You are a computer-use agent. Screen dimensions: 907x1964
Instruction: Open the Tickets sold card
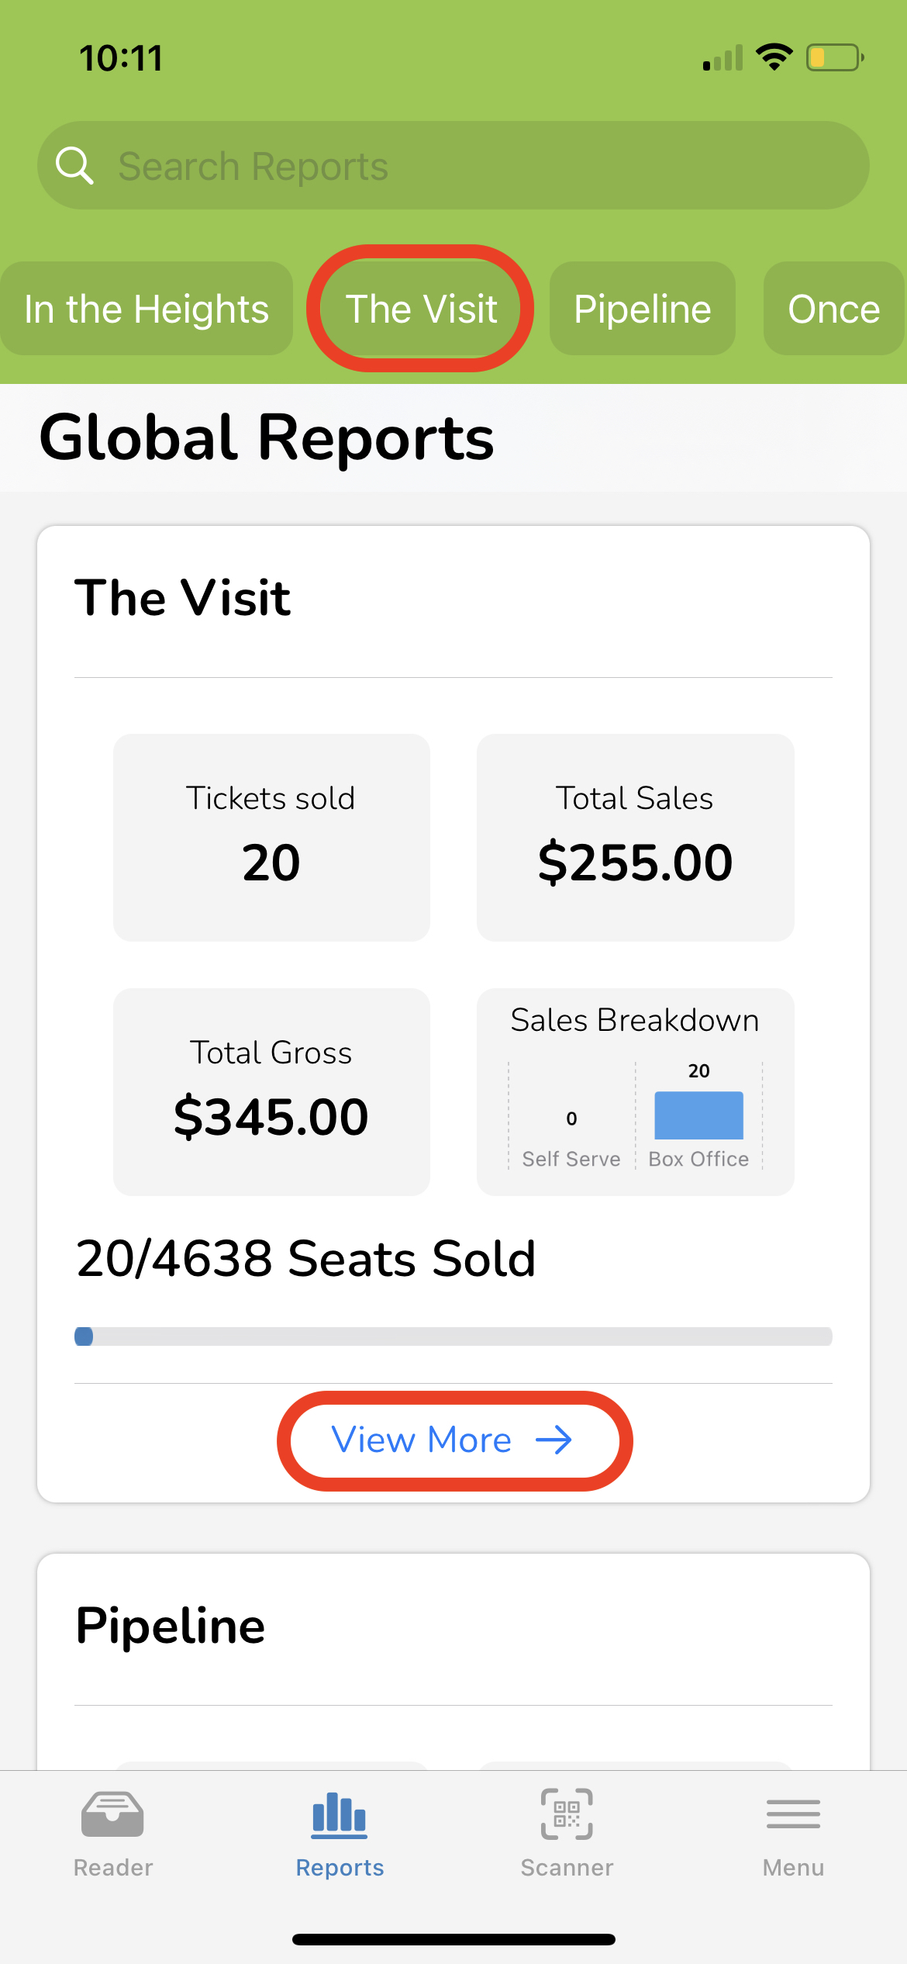[x=271, y=837]
